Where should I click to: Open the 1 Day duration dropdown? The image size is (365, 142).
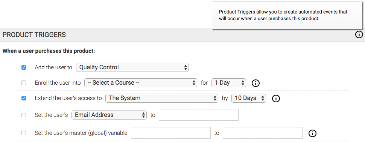(x=228, y=83)
